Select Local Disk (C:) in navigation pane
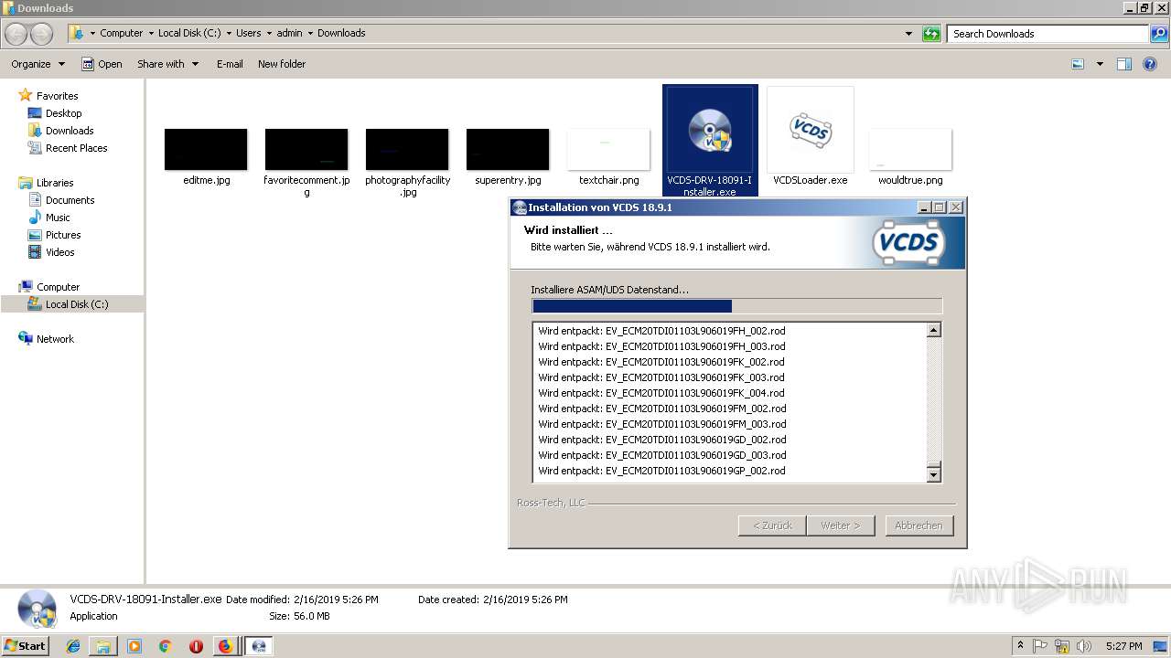This screenshot has height=658, width=1171. pos(77,304)
